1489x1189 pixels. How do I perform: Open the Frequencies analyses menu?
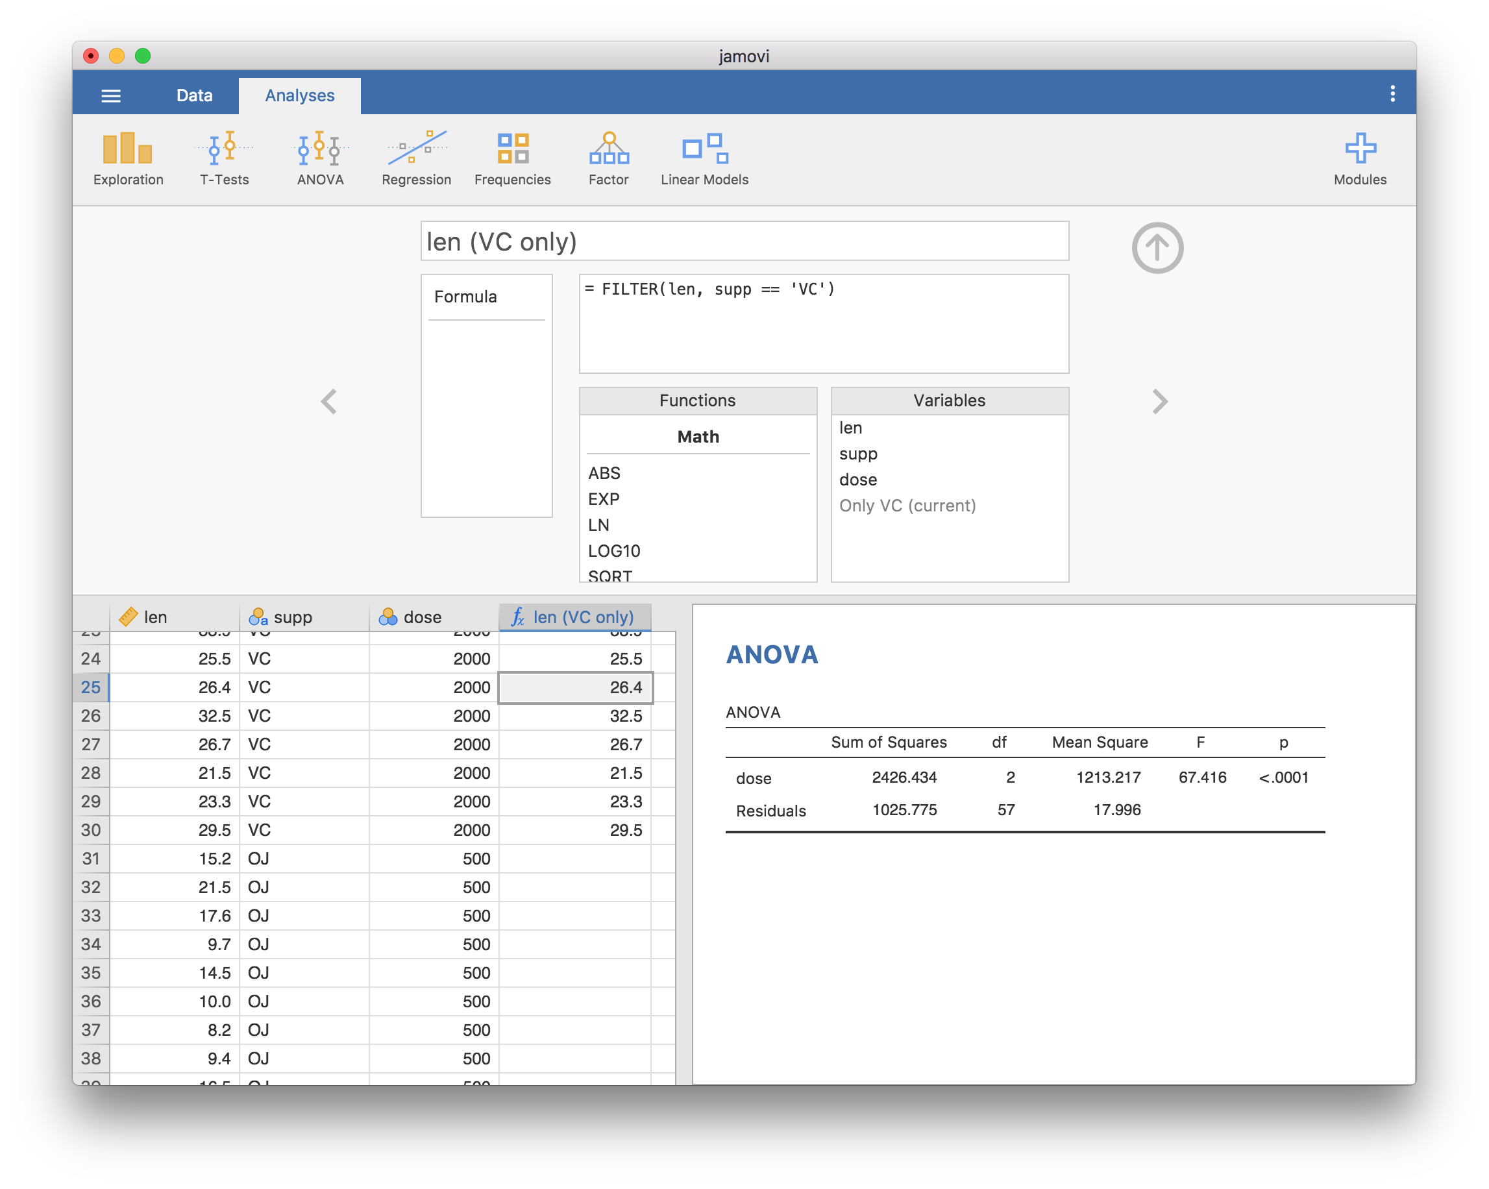click(512, 158)
